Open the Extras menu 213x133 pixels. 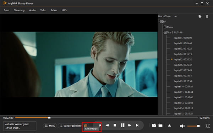tap(54, 10)
